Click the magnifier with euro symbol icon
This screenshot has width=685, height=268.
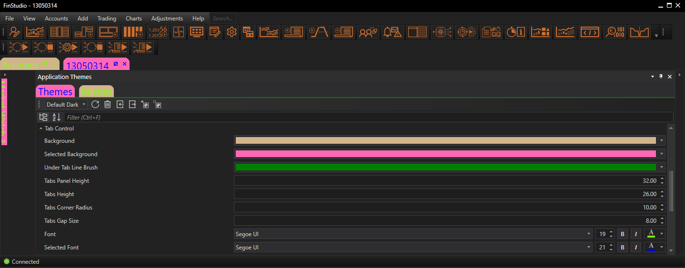(614, 32)
